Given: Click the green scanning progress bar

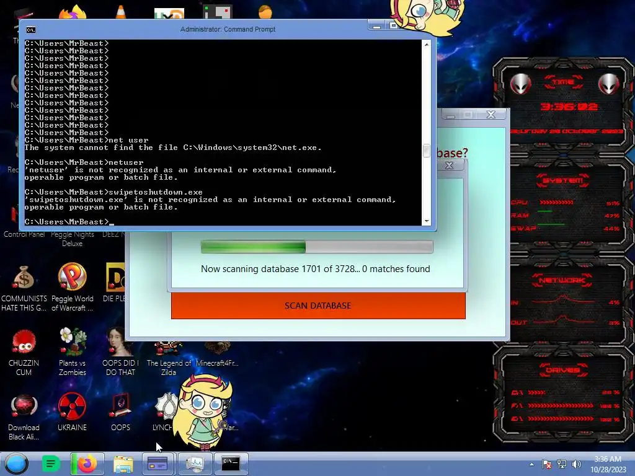Looking at the screenshot, I should [x=317, y=247].
